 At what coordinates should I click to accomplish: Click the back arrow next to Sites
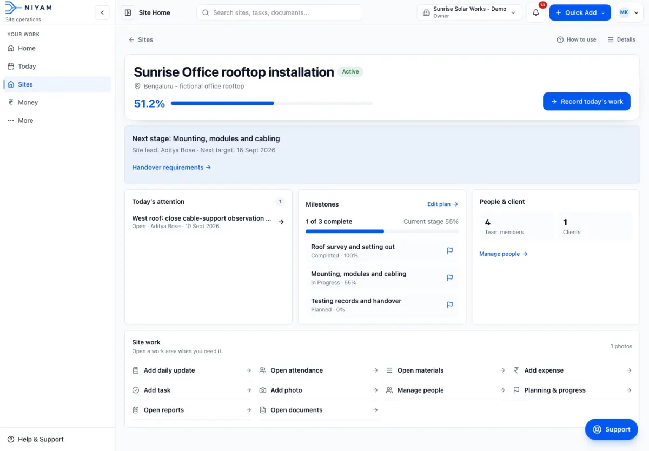[x=131, y=39]
